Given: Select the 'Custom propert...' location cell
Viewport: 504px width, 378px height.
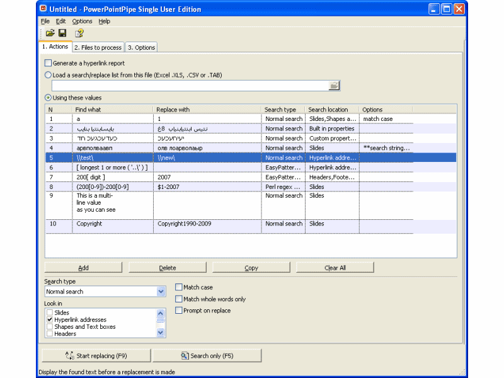Looking at the screenshot, I should tap(332, 138).
